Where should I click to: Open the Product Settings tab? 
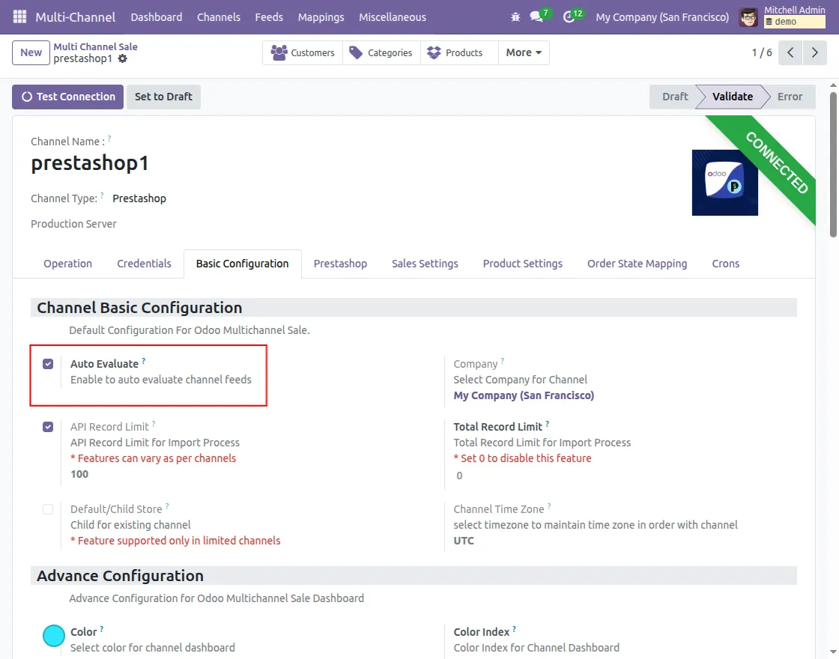click(523, 264)
